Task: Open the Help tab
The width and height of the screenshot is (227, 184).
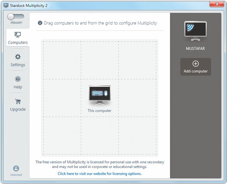Action: coord(18,82)
